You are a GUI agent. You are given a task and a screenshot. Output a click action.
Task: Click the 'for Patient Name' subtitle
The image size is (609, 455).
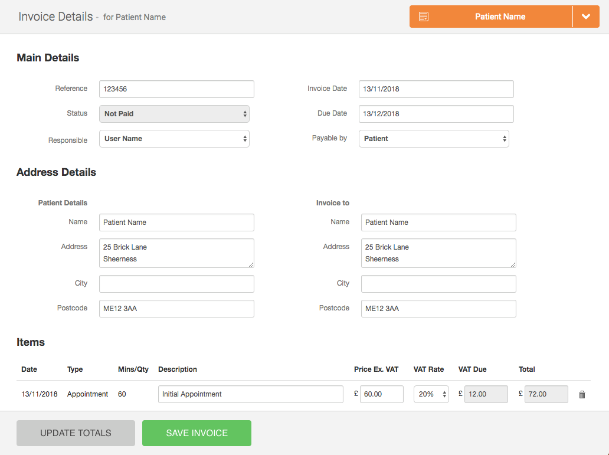coord(135,17)
